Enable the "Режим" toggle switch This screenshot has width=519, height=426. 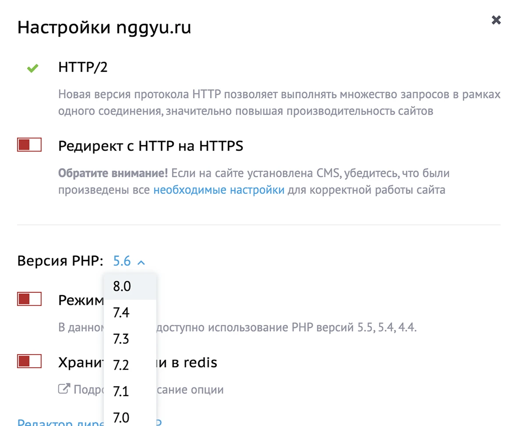tap(29, 298)
